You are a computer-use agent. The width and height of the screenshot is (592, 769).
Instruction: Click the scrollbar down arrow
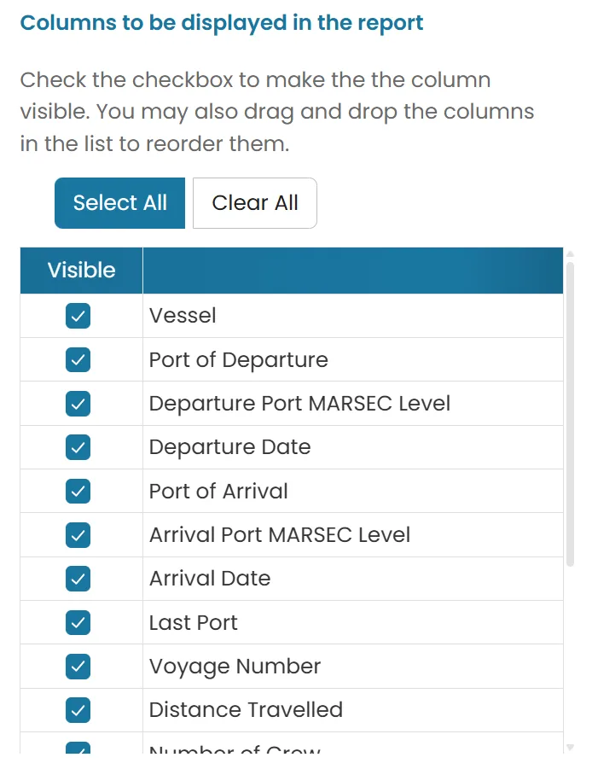pyautogui.click(x=570, y=748)
